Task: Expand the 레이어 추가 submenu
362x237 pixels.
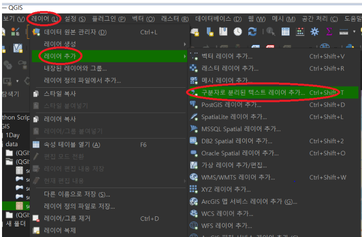Action: click(109, 56)
